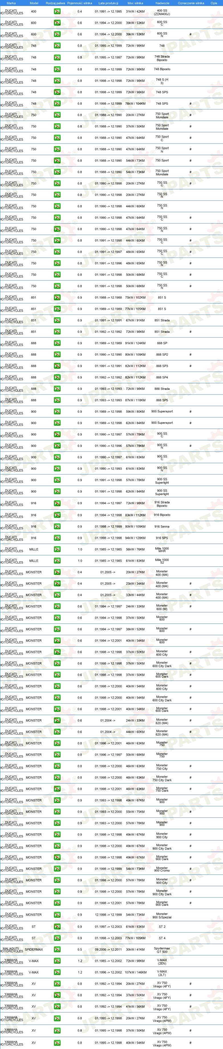223x1049 pixels.
Task: Click fuel icon in 888 Strada row
Action: click(x=57, y=388)
